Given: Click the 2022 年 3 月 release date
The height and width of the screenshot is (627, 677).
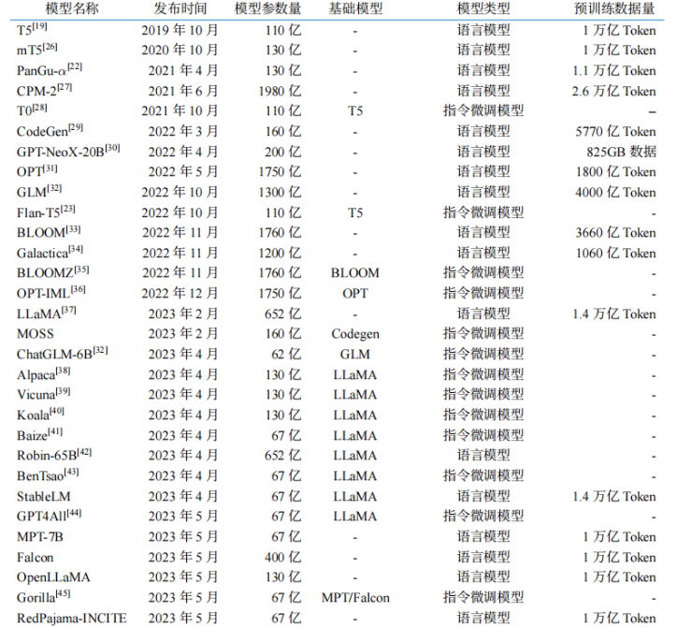Looking at the screenshot, I should pyautogui.click(x=183, y=131).
